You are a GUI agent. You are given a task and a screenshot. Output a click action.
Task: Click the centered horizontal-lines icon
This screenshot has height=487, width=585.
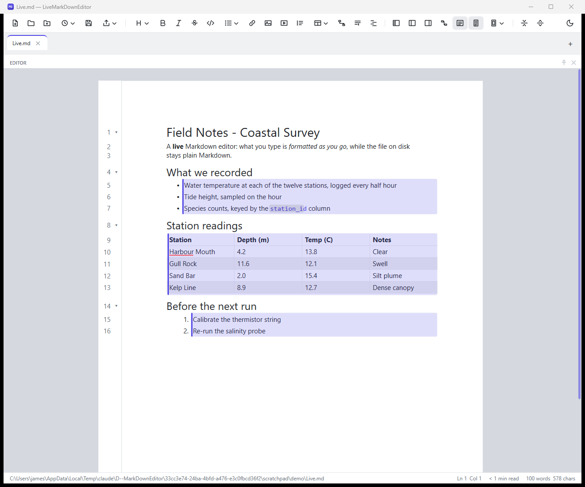(374, 23)
